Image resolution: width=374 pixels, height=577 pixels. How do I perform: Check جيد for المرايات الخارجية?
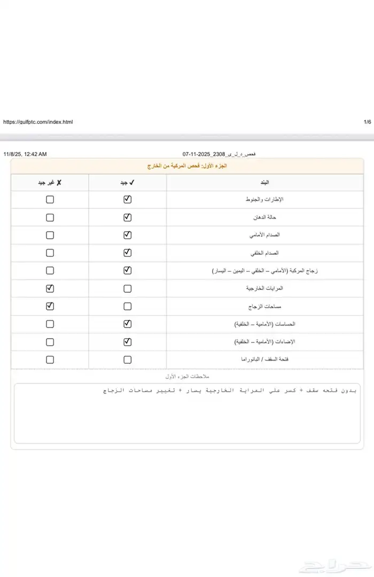click(x=127, y=288)
